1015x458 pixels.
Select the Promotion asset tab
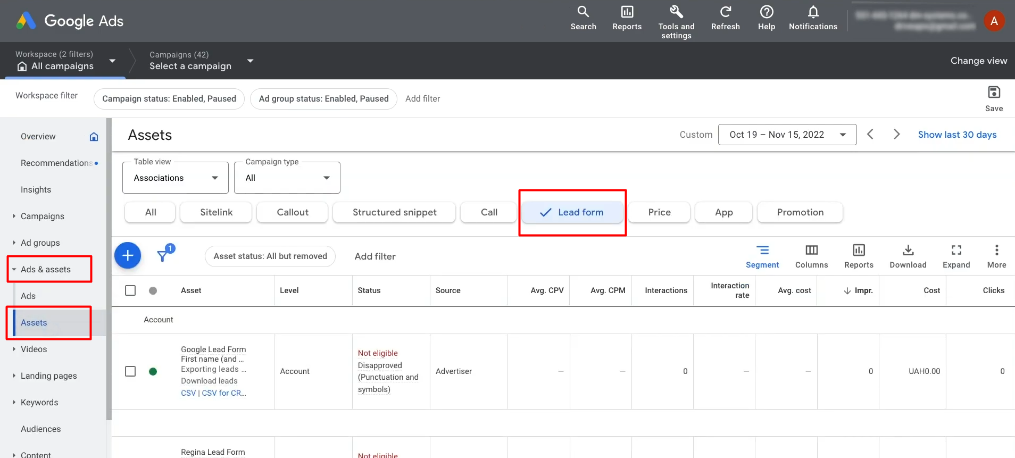click(x=800, y=212)
